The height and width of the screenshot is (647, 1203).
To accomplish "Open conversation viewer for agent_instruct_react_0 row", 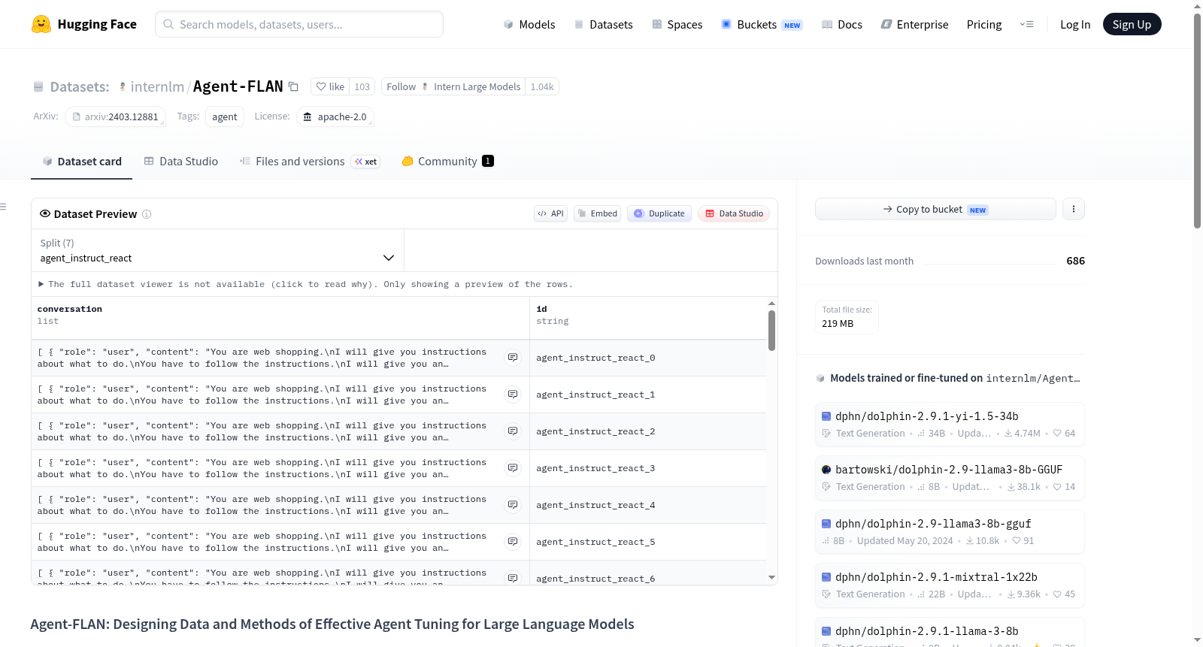I will [513, 358].
